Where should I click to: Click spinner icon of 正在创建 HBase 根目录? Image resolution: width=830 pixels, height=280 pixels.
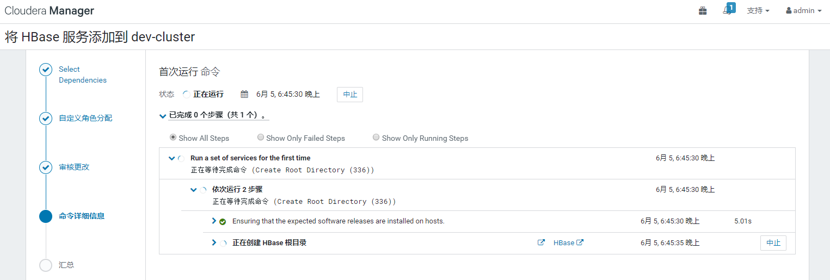[223, 243]
